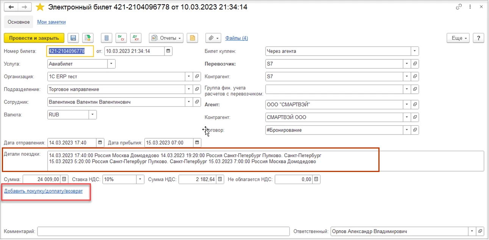Open calendar for the ticket date field

(169, 51)
